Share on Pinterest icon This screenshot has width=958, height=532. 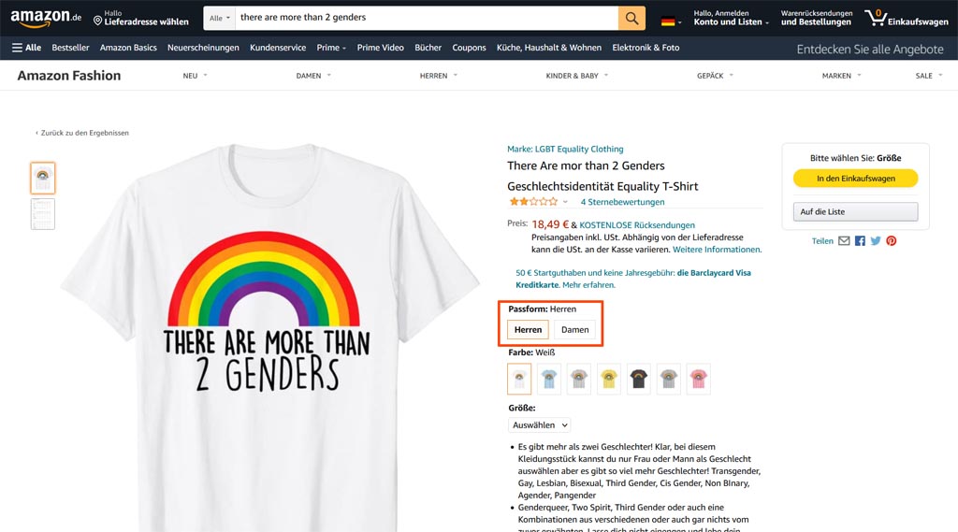(892, 241)
